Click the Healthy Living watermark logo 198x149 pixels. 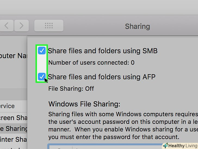click(x=180, y=145)
